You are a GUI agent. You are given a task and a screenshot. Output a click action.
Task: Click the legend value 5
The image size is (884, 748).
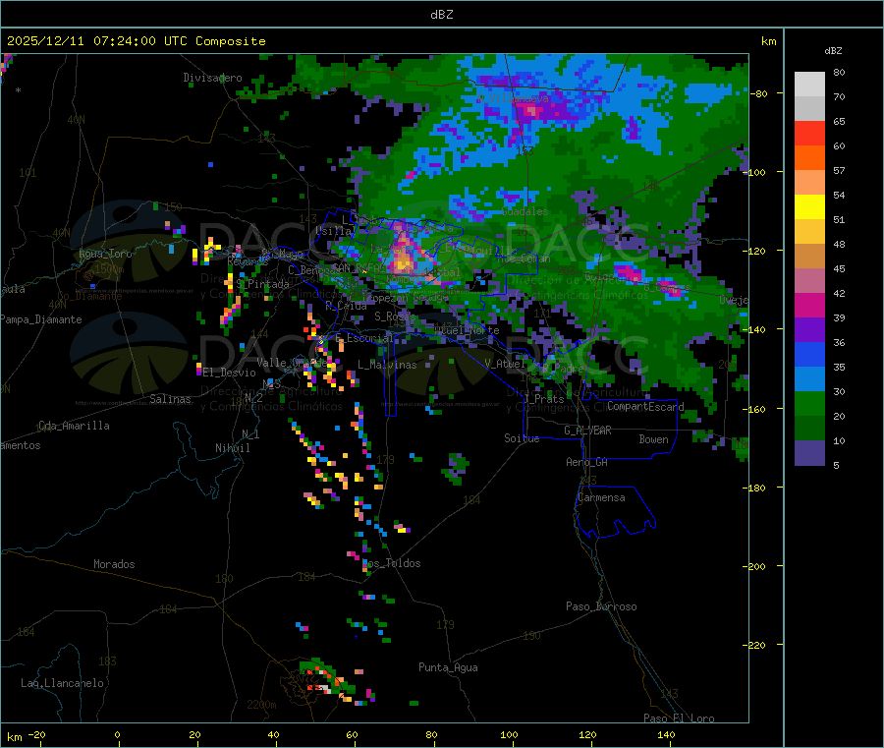836,465
